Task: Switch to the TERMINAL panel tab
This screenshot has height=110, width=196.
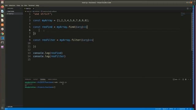Action: pyautogui.click(x=43, y=79)
